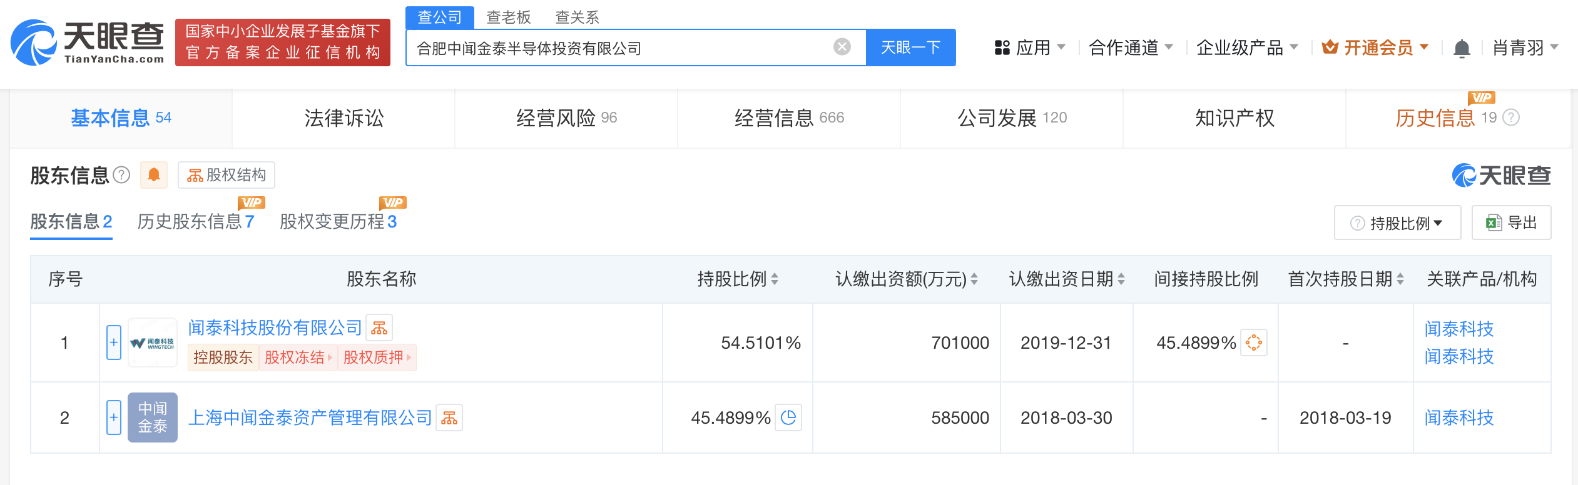Switch to the 经营信息 tab

point(790,118)
